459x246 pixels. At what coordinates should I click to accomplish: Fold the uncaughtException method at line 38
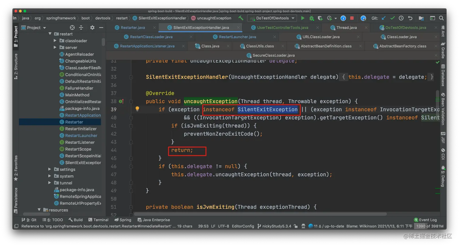pos(131,101)
